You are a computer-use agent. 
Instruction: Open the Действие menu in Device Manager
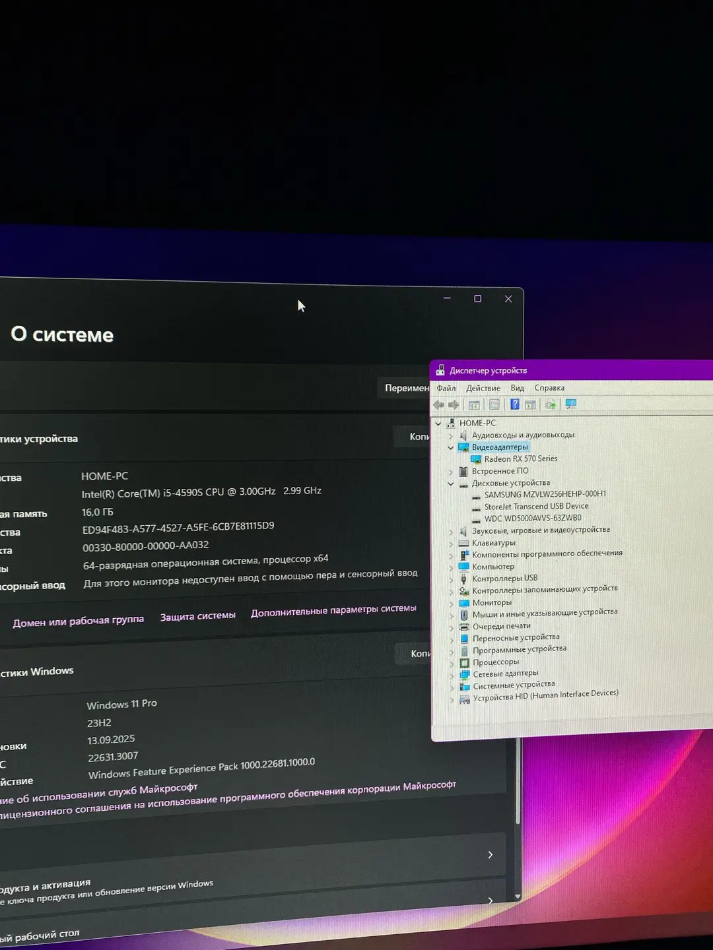point(483,388)
